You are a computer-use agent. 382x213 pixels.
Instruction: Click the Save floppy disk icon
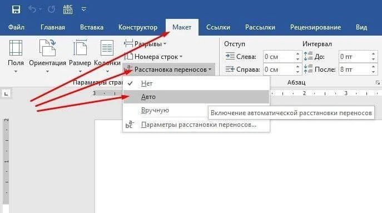[16, 9]
